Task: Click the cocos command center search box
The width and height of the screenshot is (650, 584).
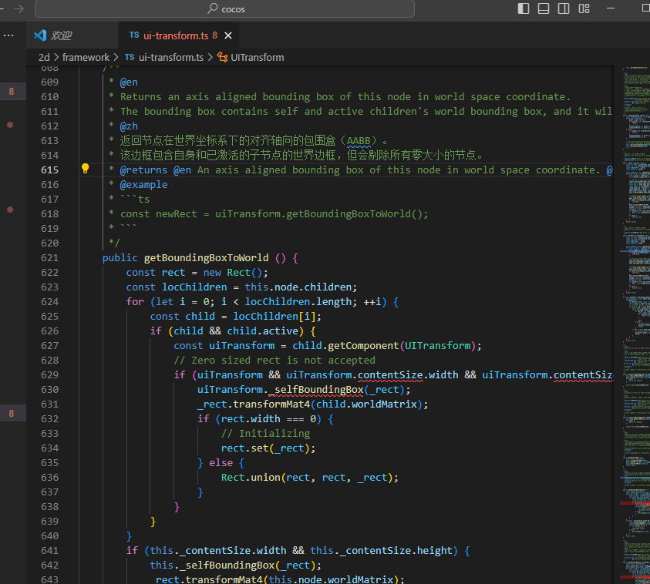Action: click(224, 8)
